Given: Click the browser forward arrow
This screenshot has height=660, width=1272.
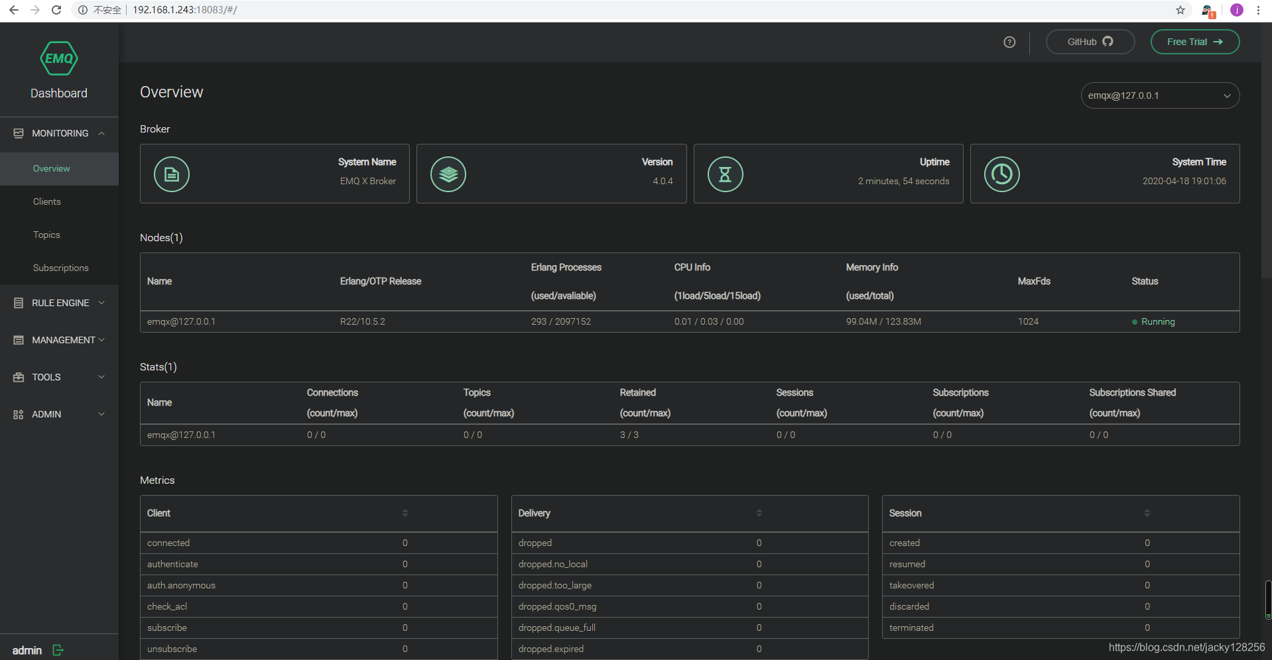Looking at the screenshot, I should [x=35, y=10].
